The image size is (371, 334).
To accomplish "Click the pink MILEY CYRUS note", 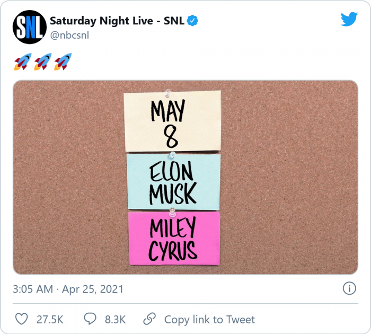I will click(x=174, y=238).
